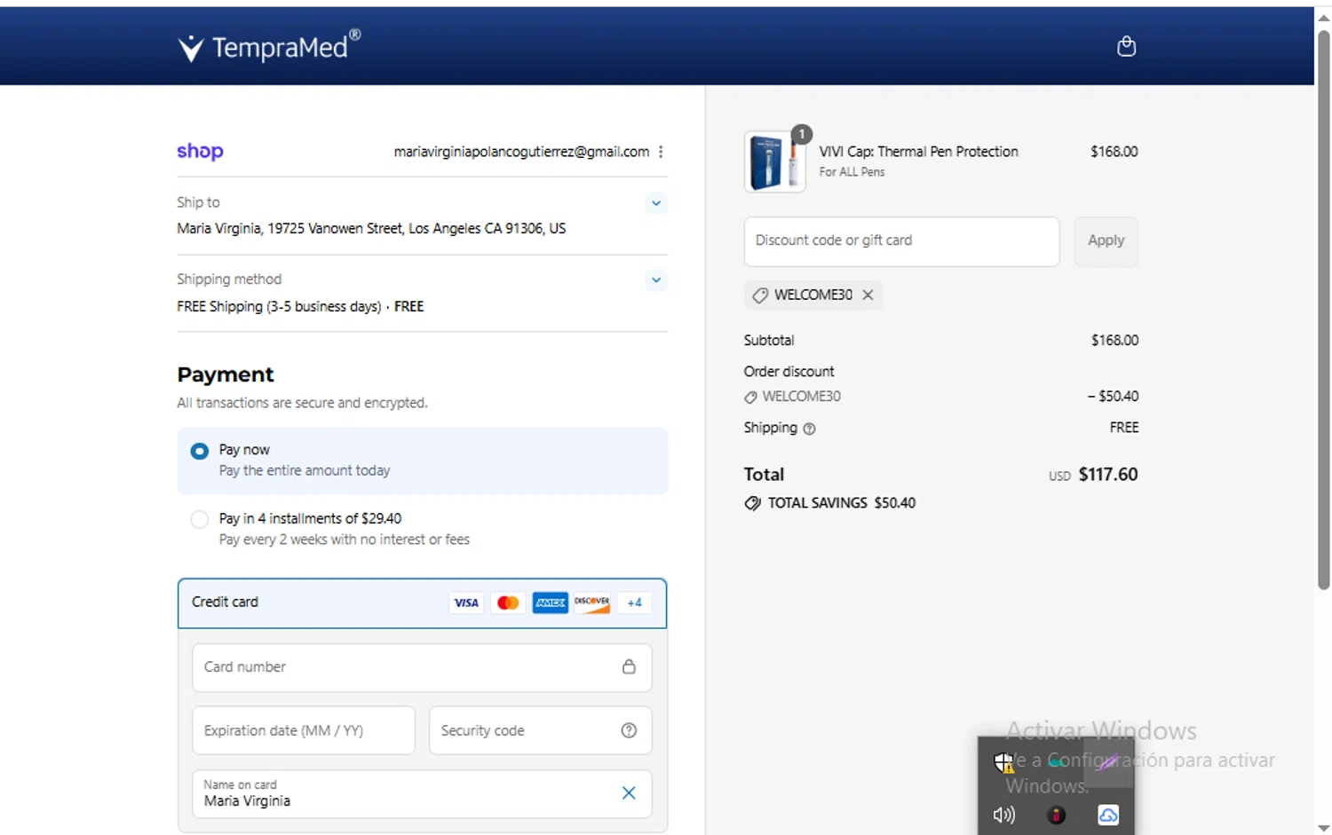1332x835 pixels.
Task: Click 'All transactions are secure and encrypted.' text
Action: pyautogui.click(x=302, y=403)
